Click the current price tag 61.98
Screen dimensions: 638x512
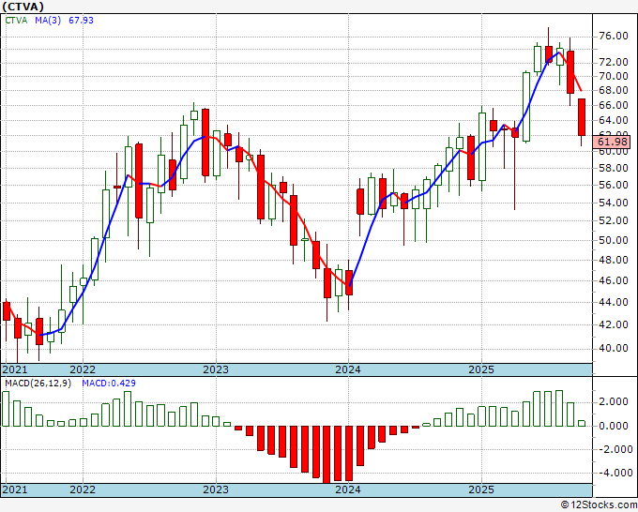point(613,142)
